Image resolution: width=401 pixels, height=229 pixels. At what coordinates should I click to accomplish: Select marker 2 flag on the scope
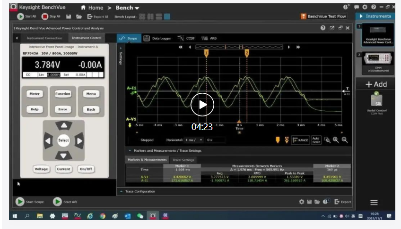[247, 53]
